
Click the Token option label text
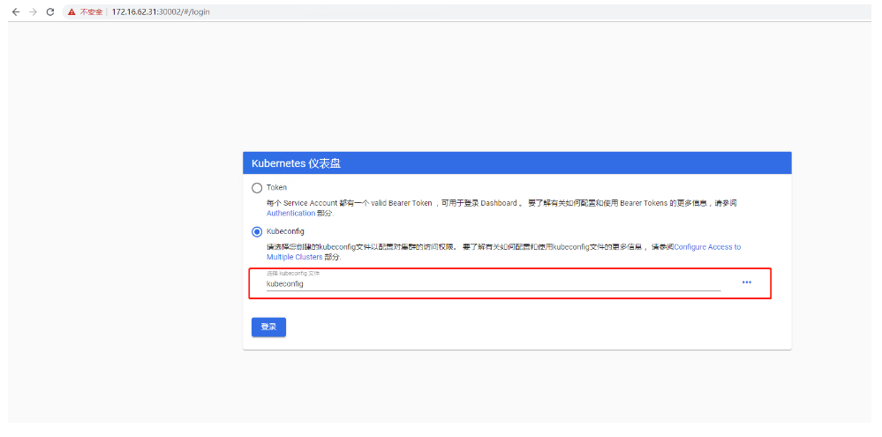[x=276, y=188]
